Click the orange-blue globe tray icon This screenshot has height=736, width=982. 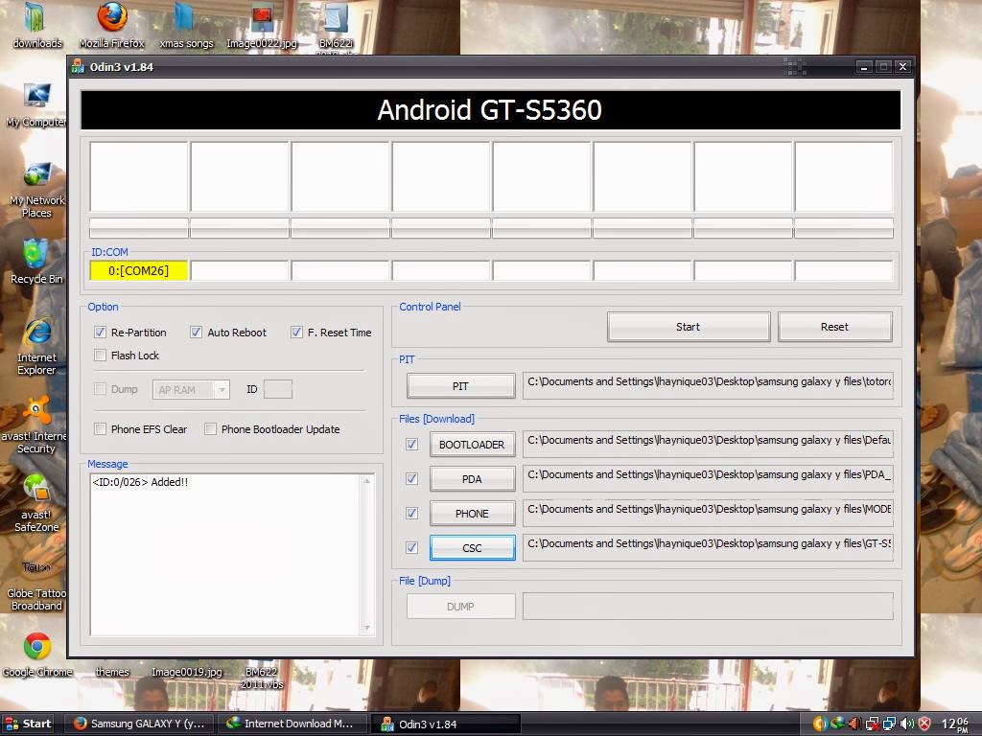820,724
